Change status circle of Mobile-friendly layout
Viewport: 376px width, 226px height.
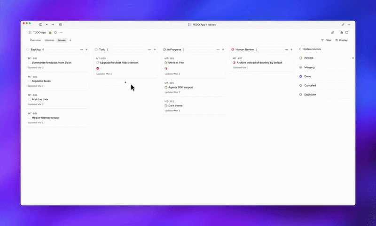pyautogui.click(x=29, y=118)
